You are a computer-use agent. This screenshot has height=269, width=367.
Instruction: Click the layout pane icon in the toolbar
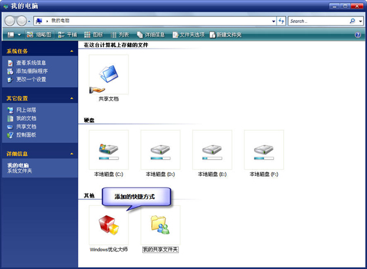click(10, 35)
